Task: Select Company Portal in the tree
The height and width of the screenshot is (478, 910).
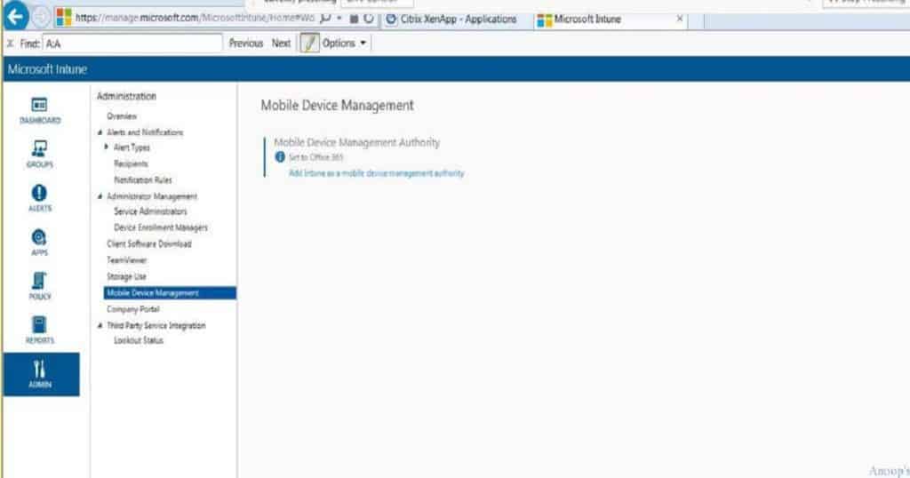Action: point(133,309)
